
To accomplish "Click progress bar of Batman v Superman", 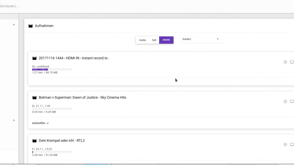I will (52, 109).
